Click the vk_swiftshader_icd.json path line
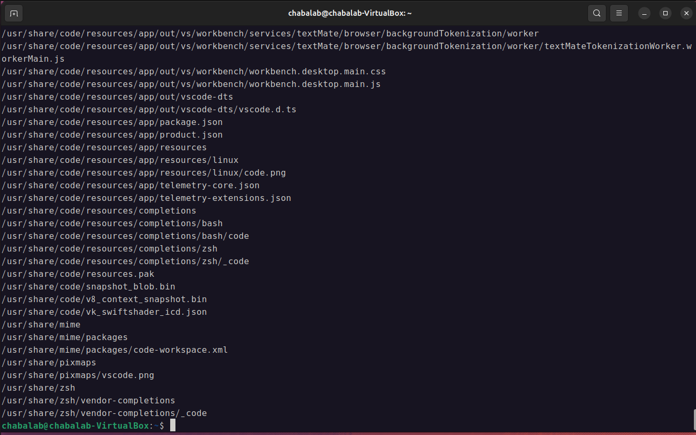The image size is (696, 435). 104,312
